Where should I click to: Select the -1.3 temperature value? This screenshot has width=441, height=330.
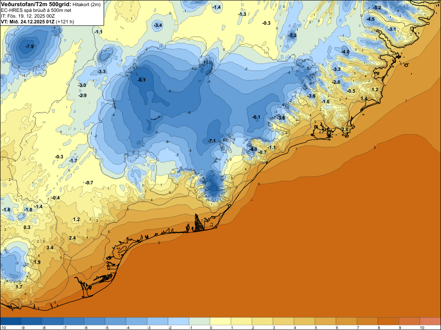[242, 14]
